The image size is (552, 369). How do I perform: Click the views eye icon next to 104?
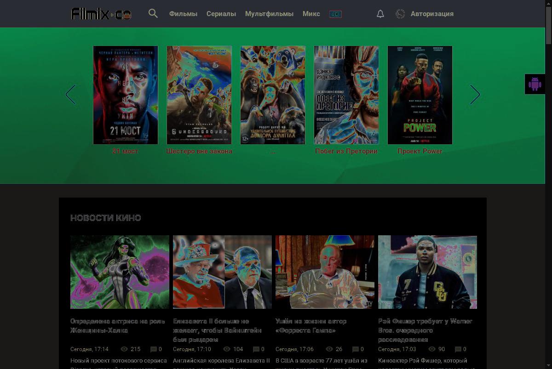(227, 349)
